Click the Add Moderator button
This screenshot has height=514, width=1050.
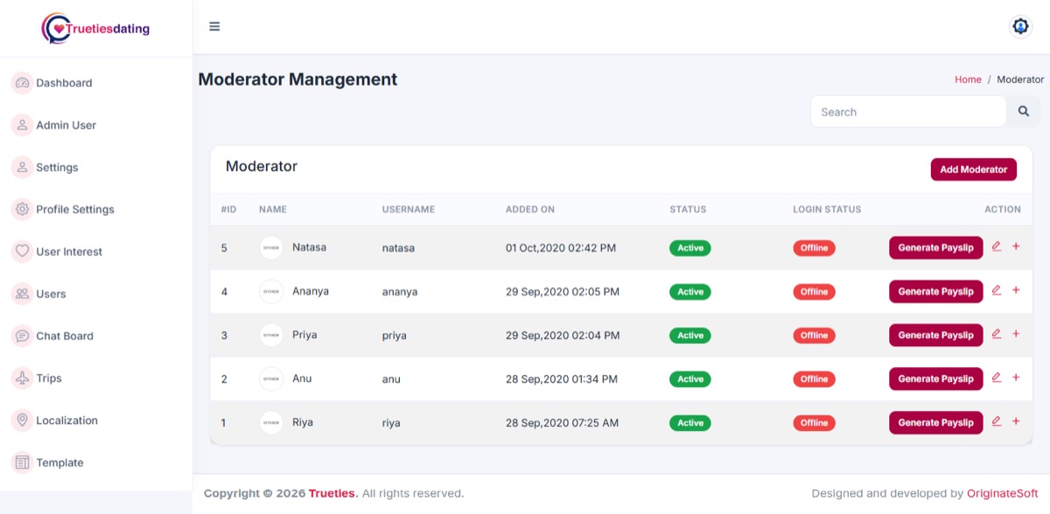[x=973, y=170]
